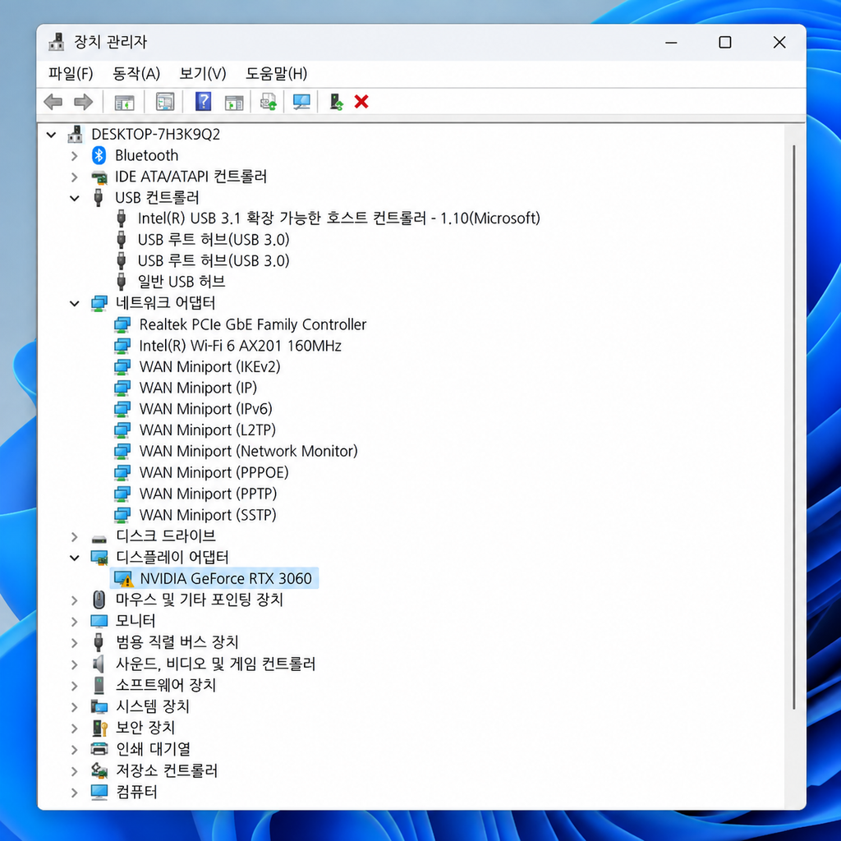The width and height of the screenshot is (841, 841).
Task: Expand the 시스템 장치 category
Action: 74,707
